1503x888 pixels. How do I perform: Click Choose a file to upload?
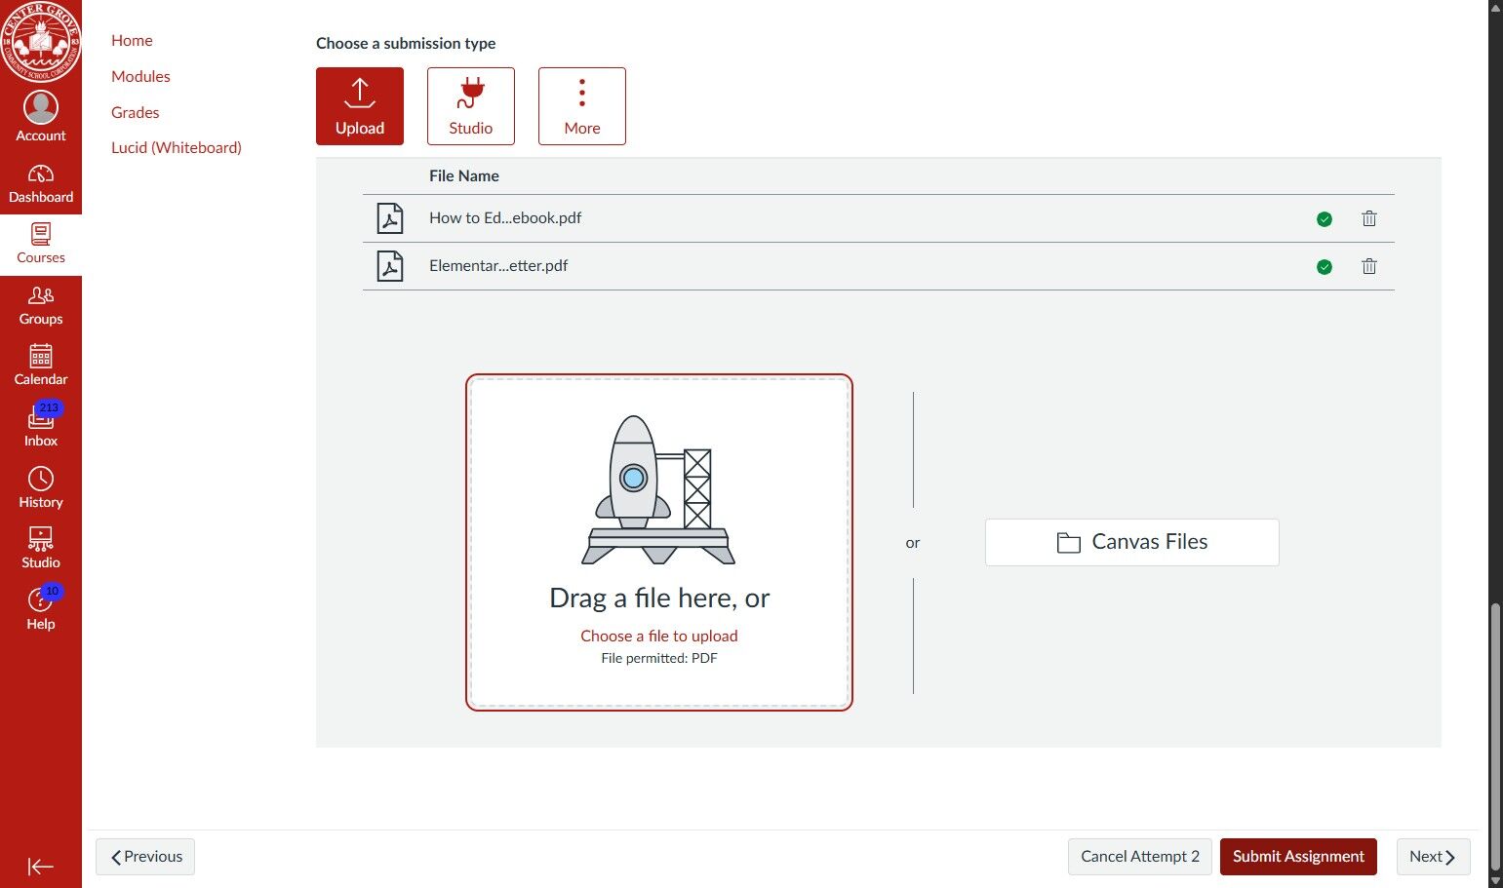point(658,636)
